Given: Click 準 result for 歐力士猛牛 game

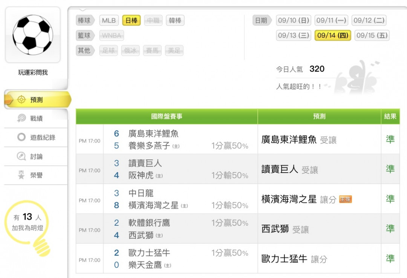Looking at the screenshot, I should coord(390,258).
